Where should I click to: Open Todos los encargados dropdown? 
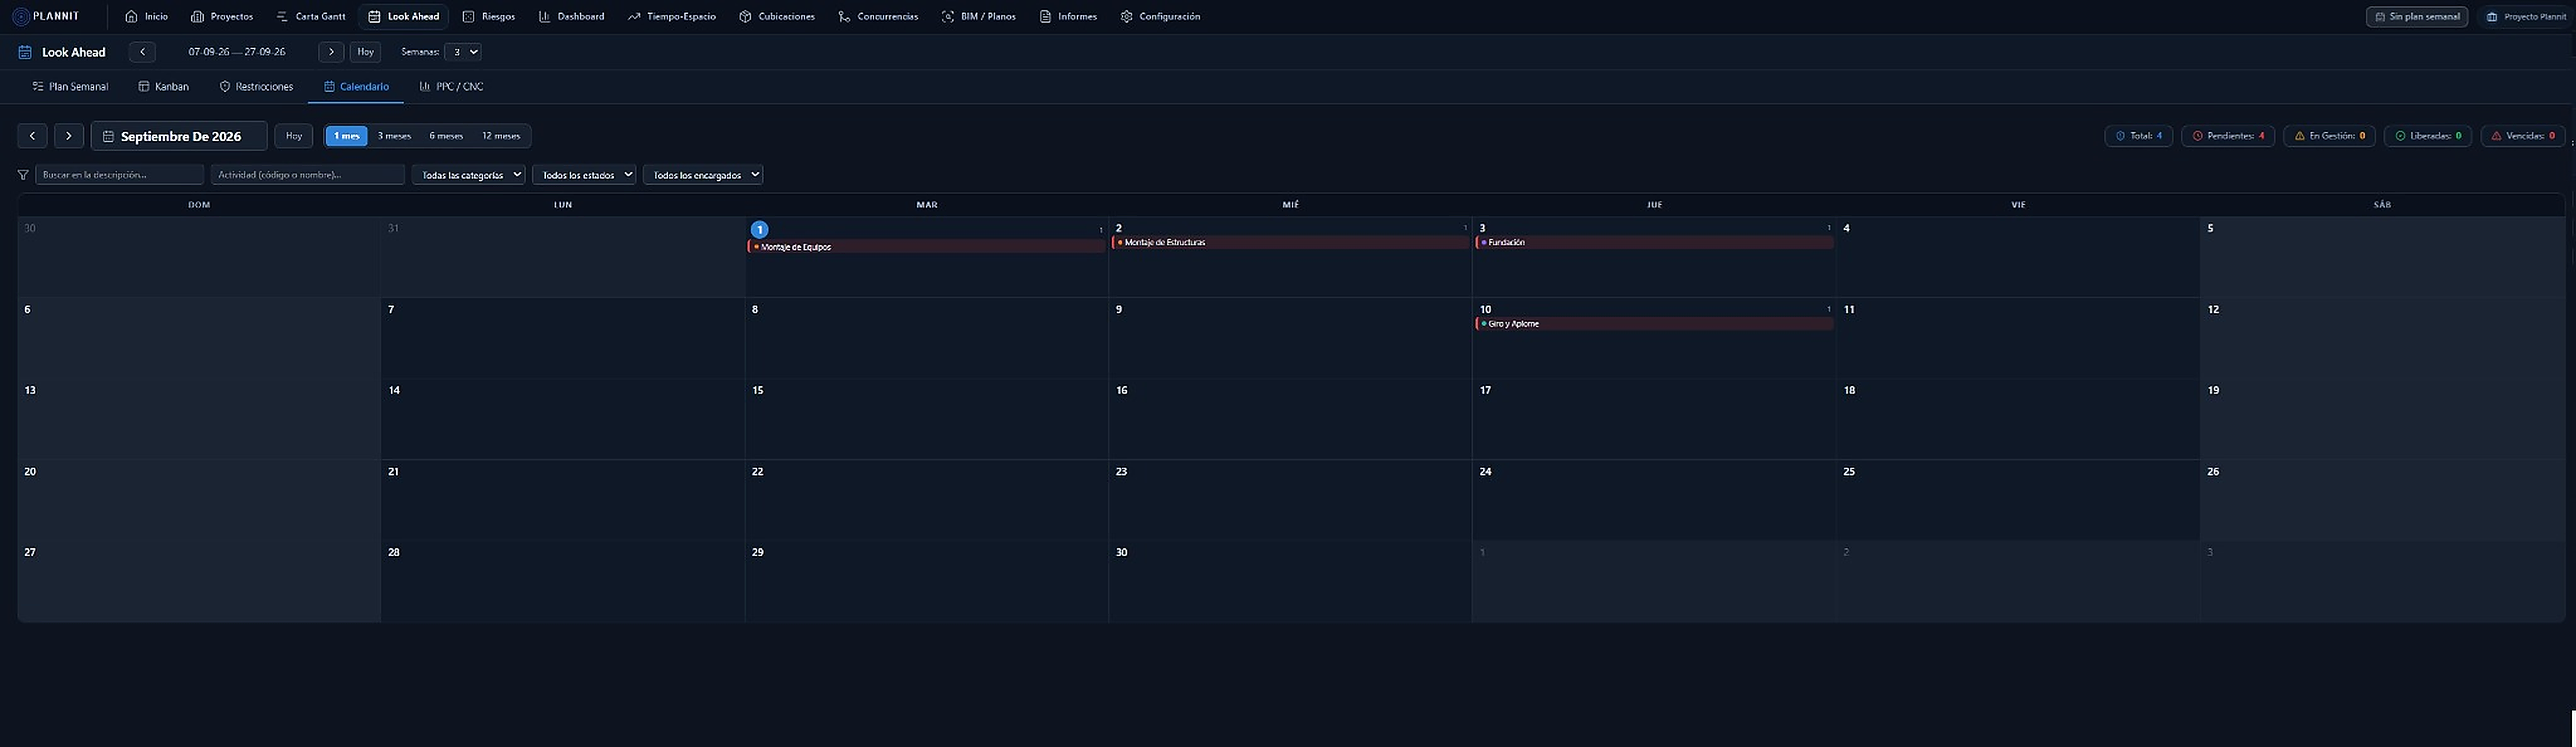703,175
